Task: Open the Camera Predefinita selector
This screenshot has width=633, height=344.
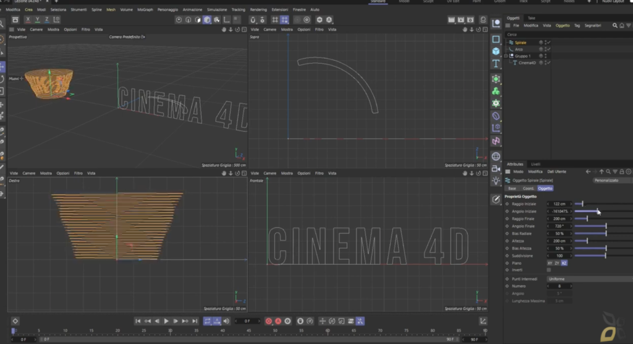Action: point(127,37)
